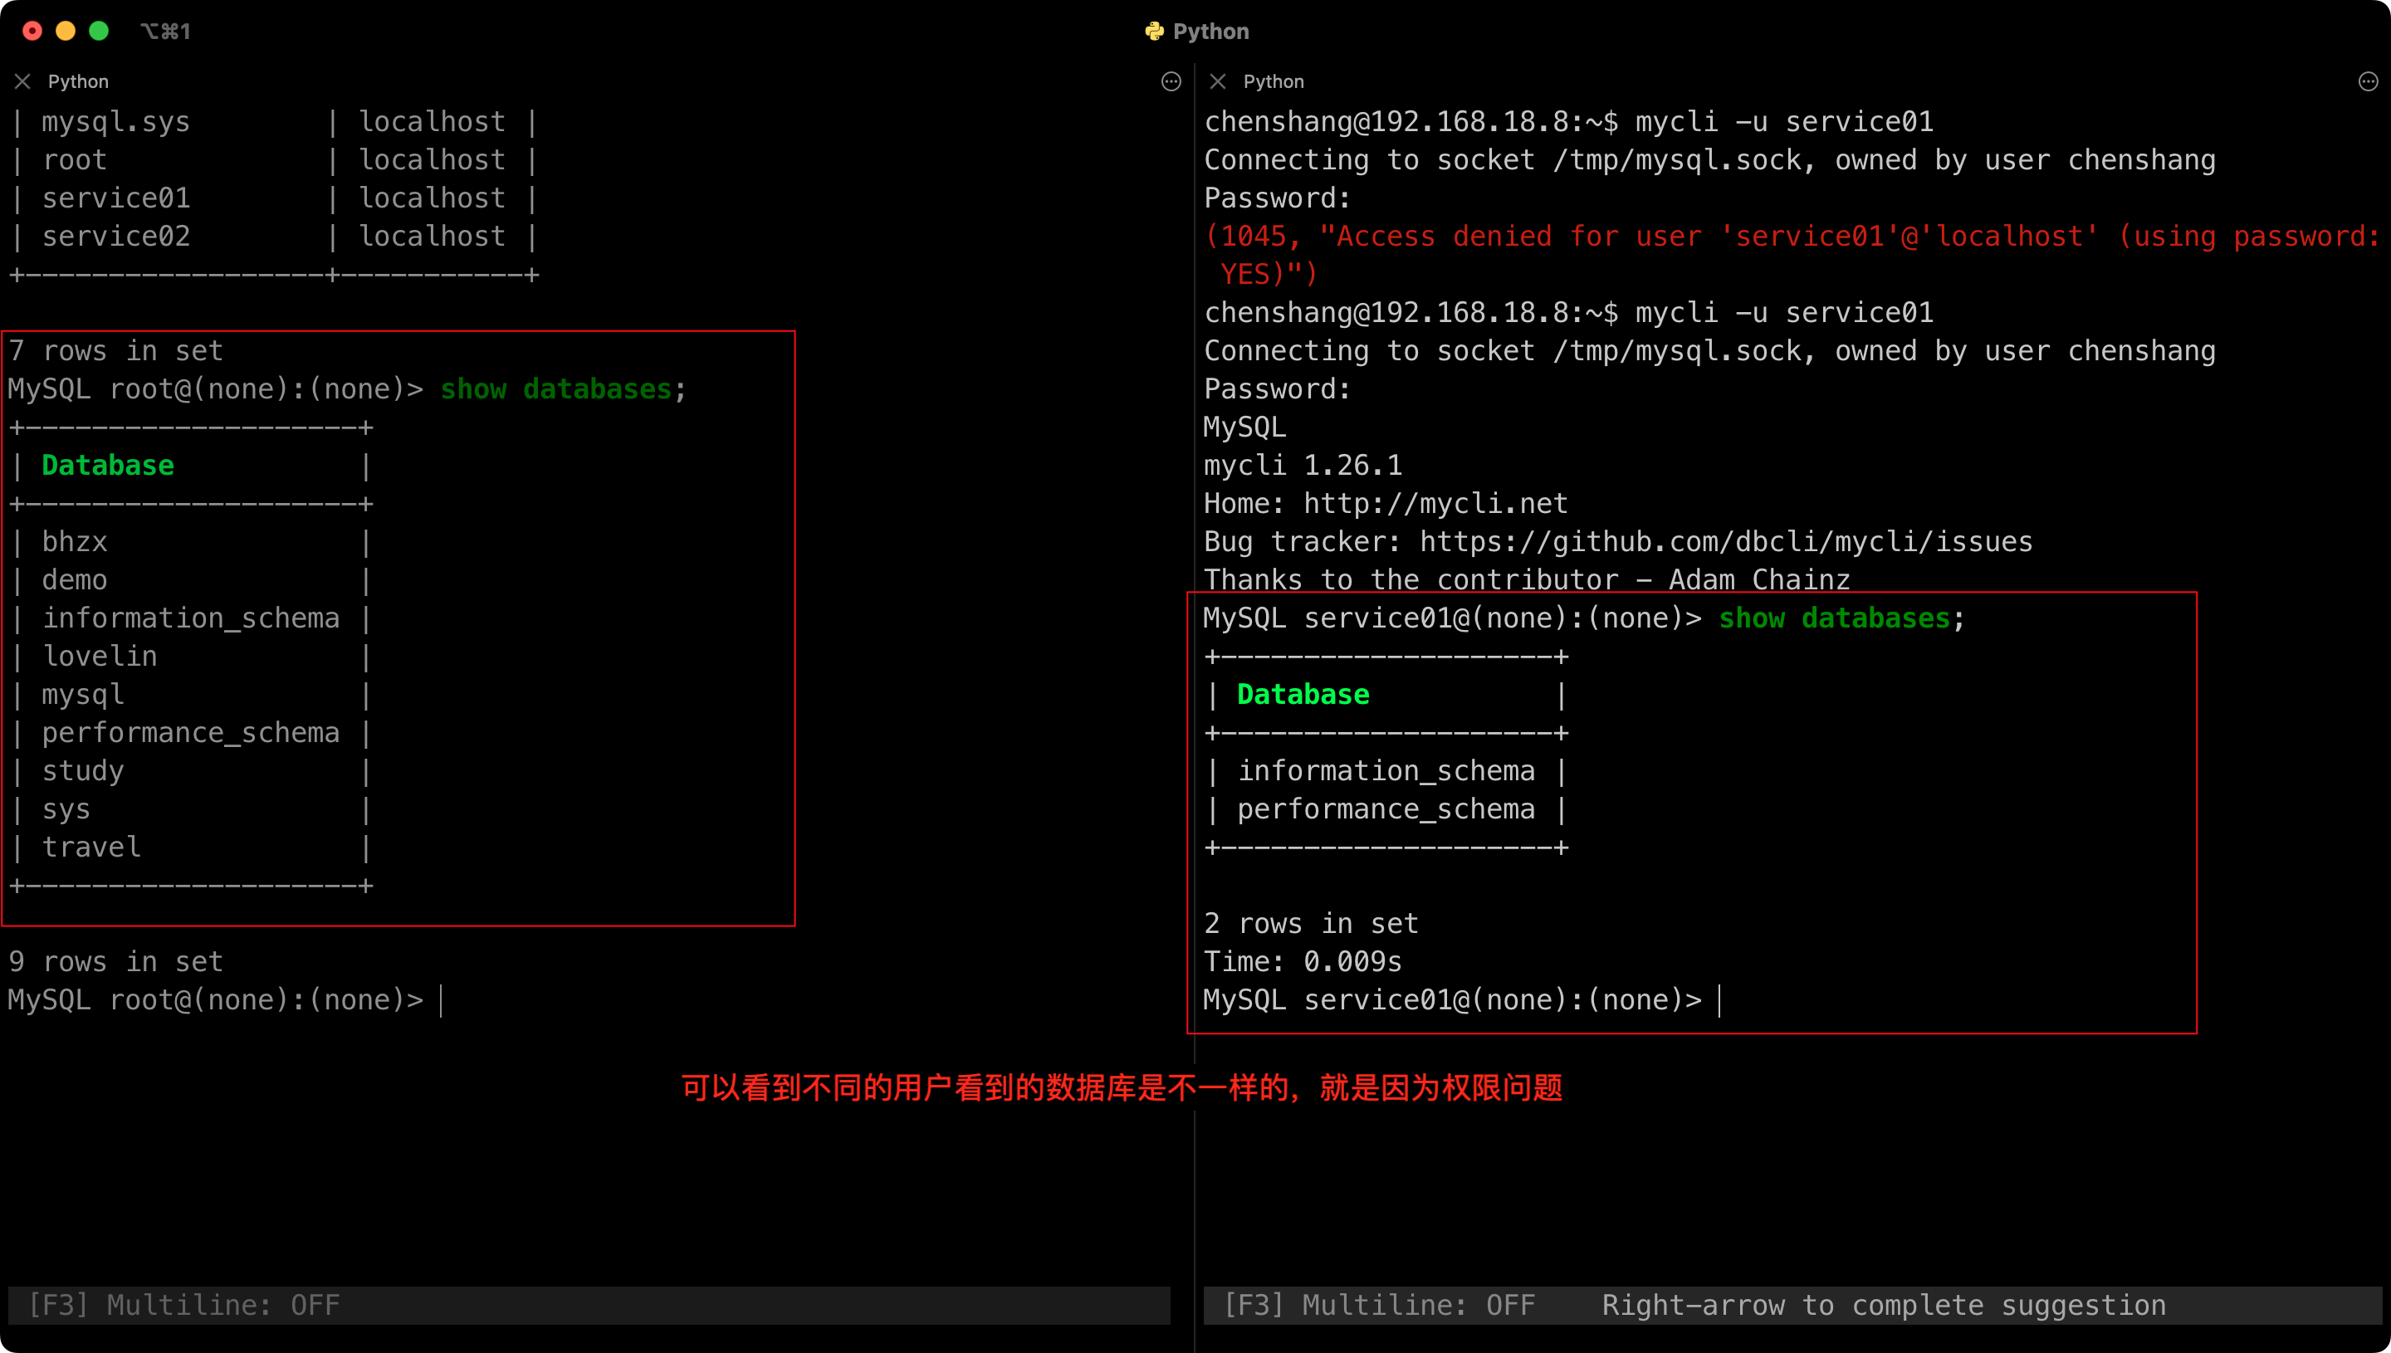
Task: Click the Python icon in title bar
Action: click(x=1154, y=31)
